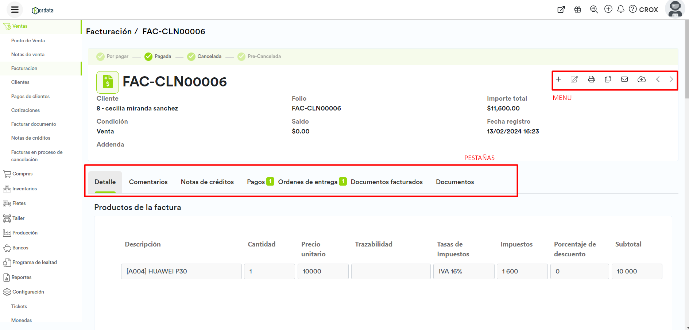Image resolution: width=689 pixels, height=330 pixels.
Task: Send invoice by email envelope icon
Action: 624,79
